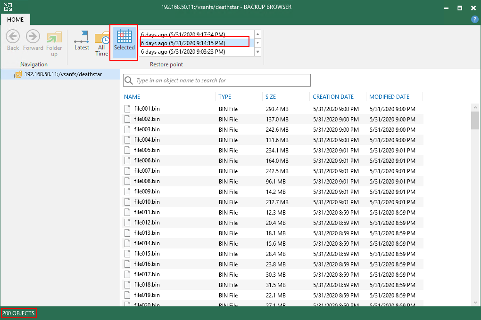Click in the object name search field

pos(217,80)
